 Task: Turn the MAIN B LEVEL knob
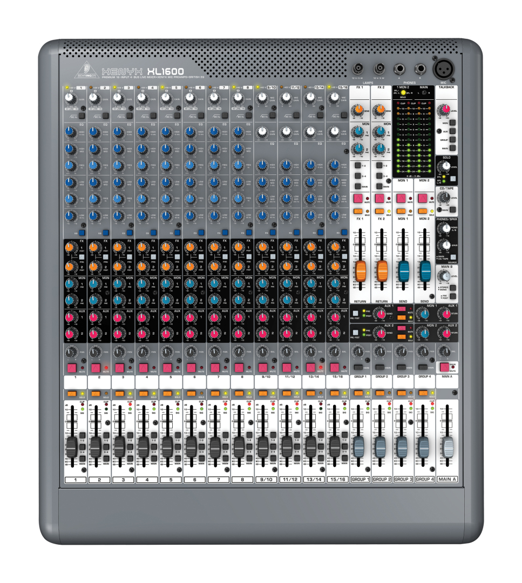pyautogui.click(x=444, y=275)
